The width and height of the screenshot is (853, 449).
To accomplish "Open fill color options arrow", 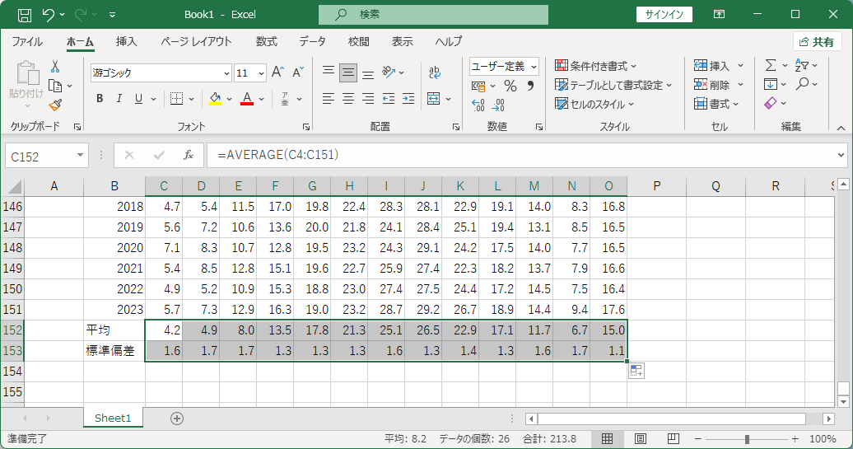I will click(x=229, y=99).
